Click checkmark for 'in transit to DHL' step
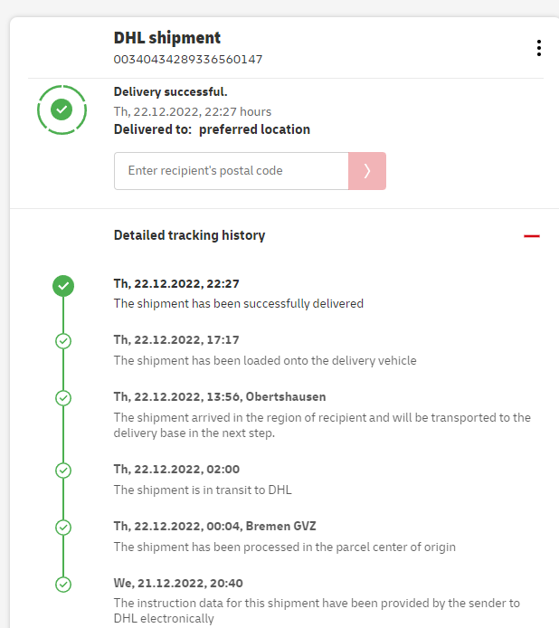Screen dimensions: 559x628 point(63,471)
